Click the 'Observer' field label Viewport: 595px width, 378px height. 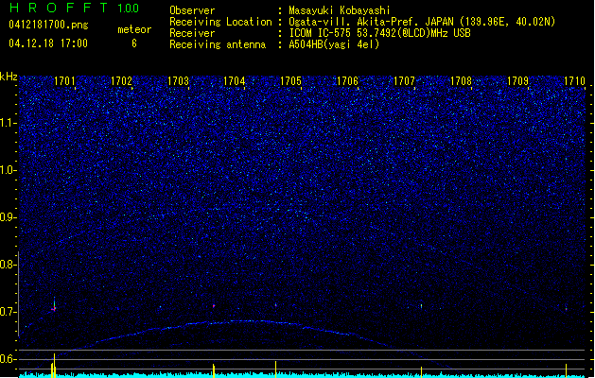pos(192,10)
